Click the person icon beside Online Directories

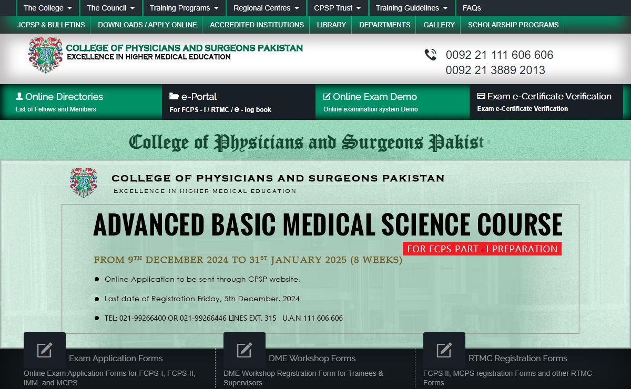pos(19,96)
